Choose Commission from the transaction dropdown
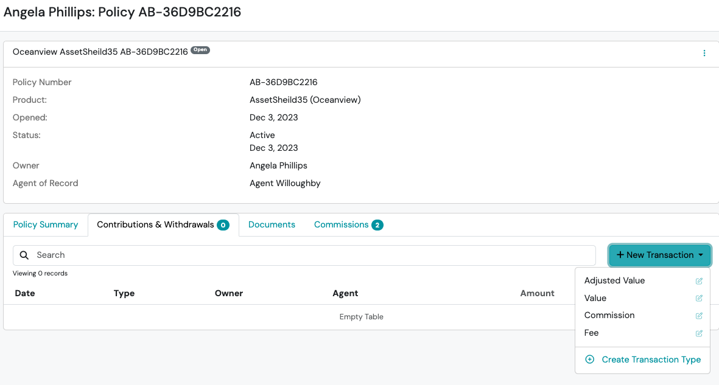 (609, 315)
